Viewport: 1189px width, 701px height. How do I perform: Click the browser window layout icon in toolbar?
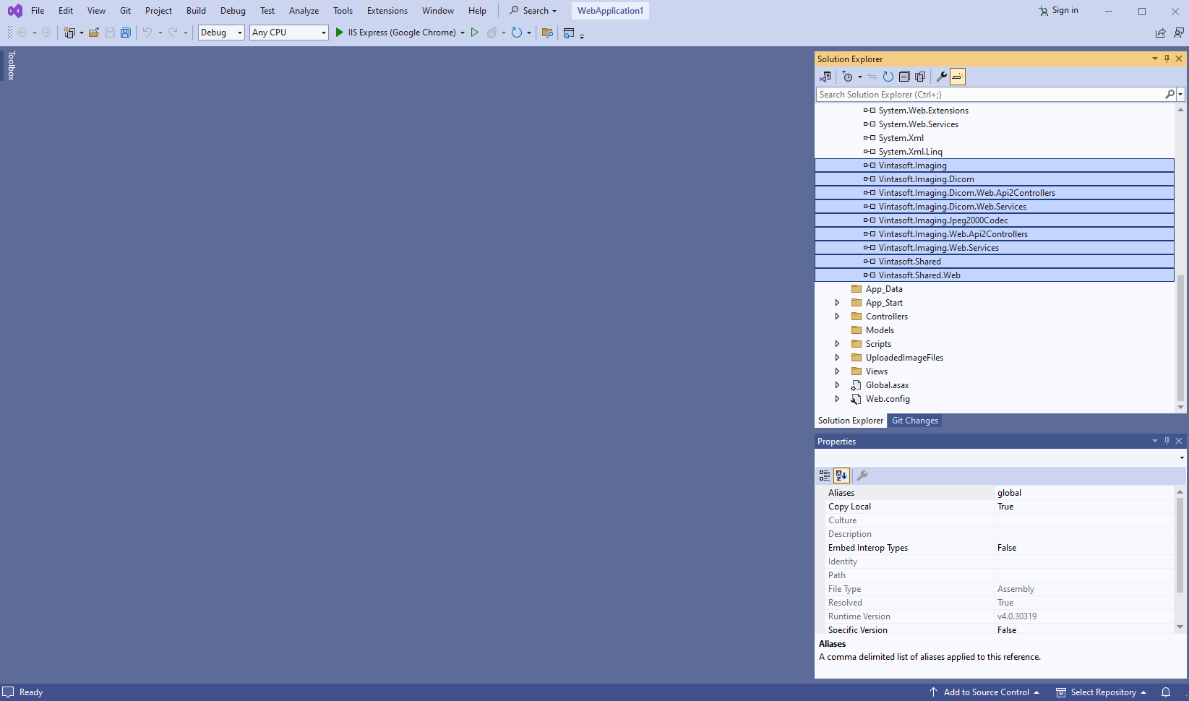569,33
